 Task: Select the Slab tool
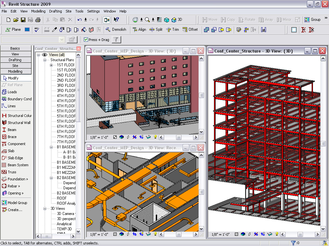(x=11, y=151)
